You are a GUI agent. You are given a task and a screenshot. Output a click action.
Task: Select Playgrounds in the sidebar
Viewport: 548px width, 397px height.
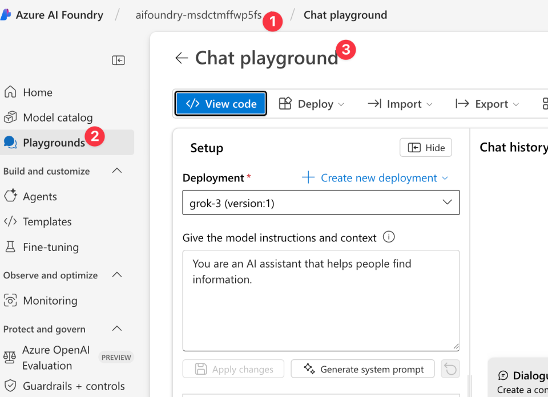tap(67, 143)
